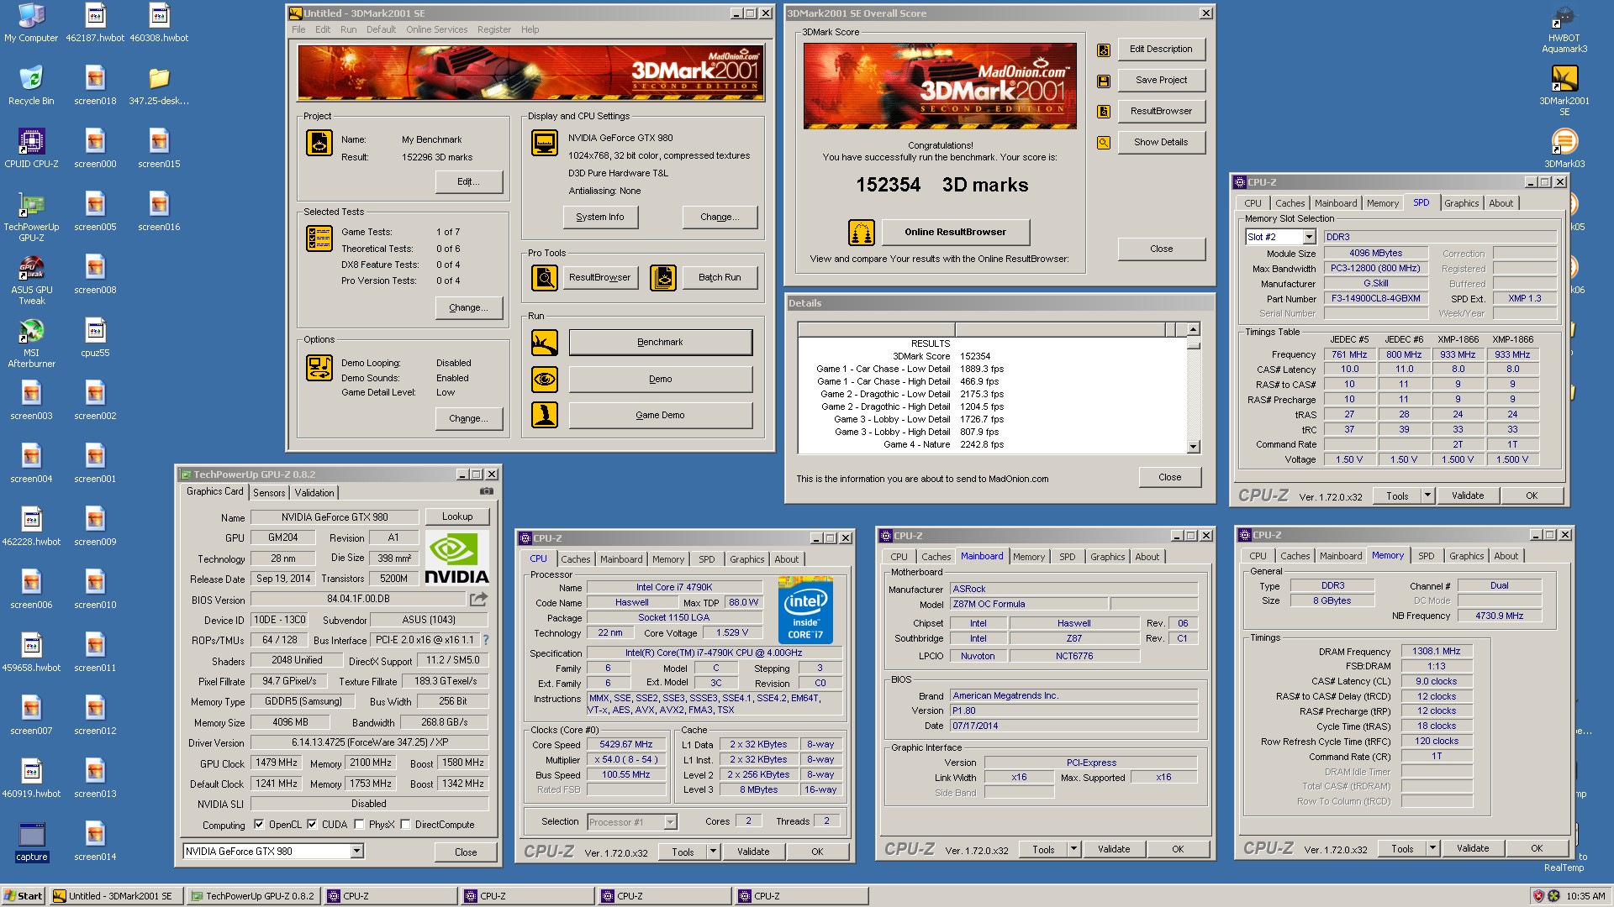Open Caches tab in CPU-Z SPD window

tap(1290, 203)
